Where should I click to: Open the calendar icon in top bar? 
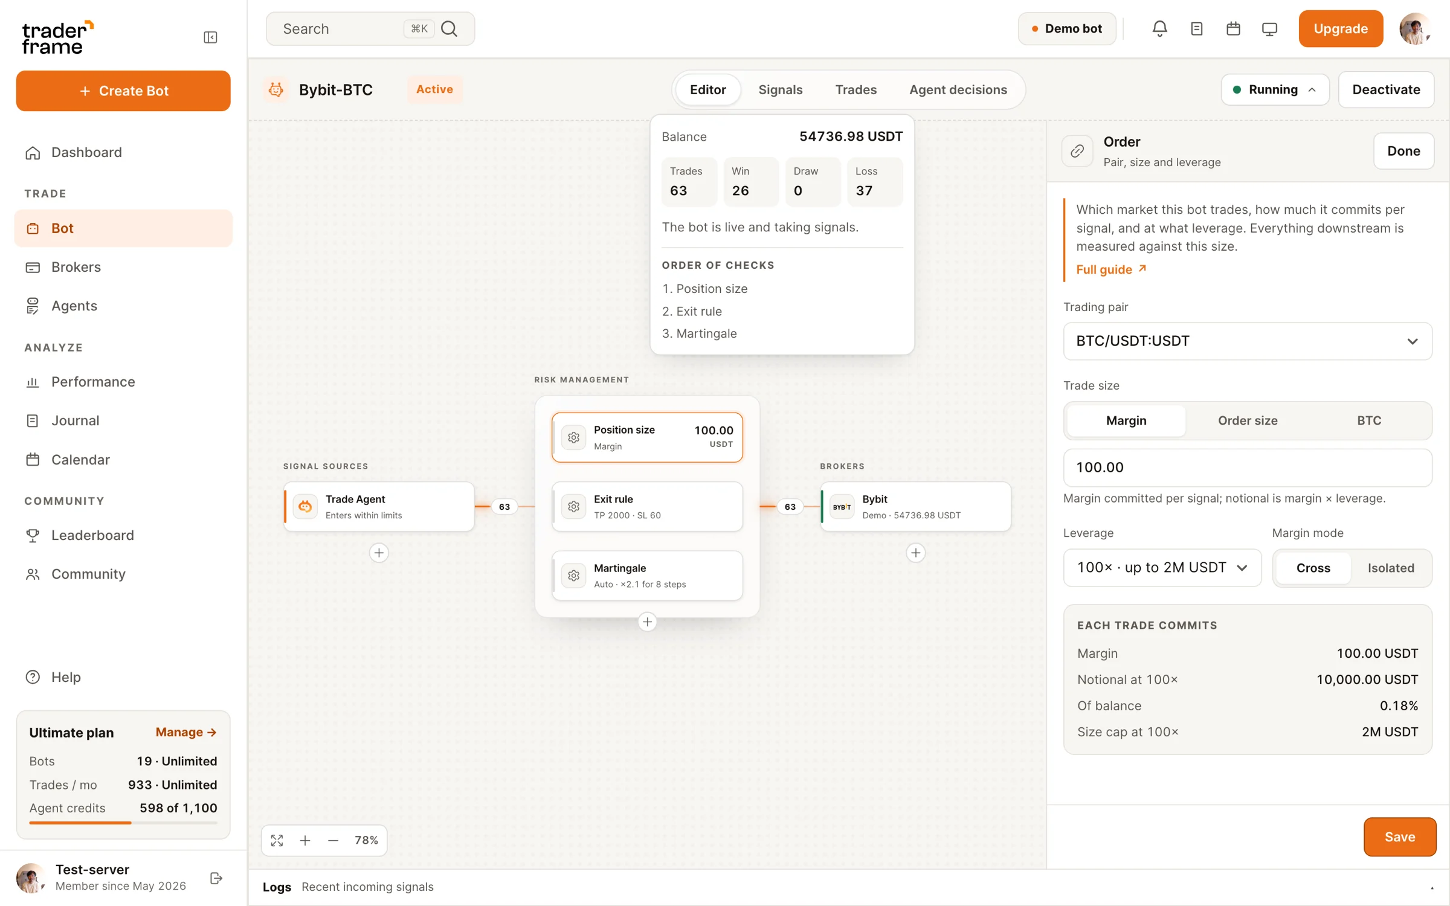pos(1233,28)
